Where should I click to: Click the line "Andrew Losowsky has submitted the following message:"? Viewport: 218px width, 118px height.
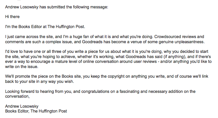pyautogui.click(x=57, y=7)
